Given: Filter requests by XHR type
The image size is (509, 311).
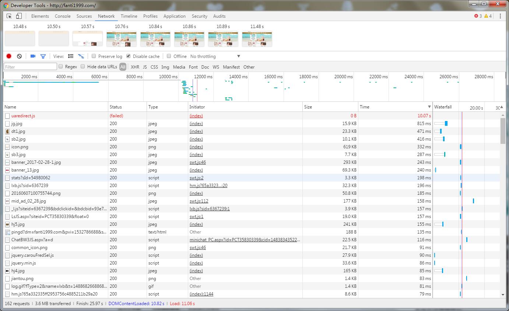Looking at the screenshot, I should pos(135,67).
